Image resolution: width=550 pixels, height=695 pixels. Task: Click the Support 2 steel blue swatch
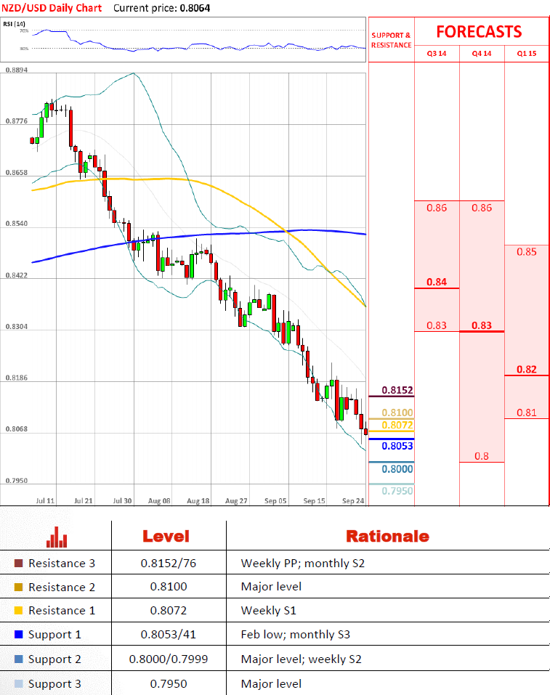(x=18, y=659)
